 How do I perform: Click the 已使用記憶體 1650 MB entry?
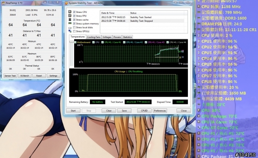click(x=224, y=93)
